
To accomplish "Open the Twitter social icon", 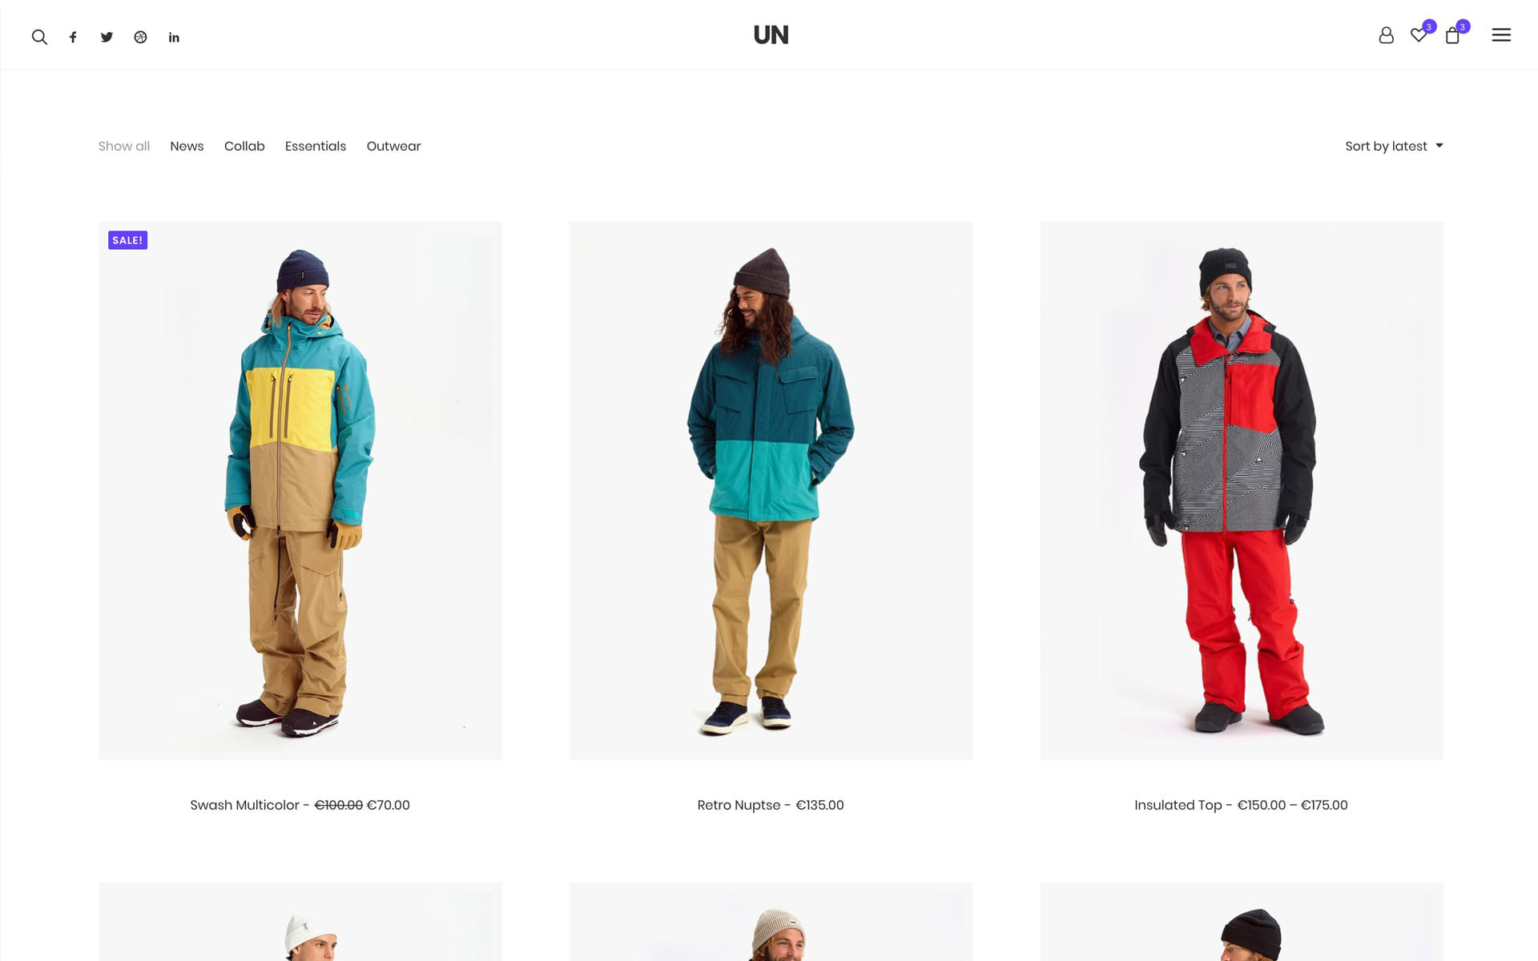I will [x=107, y=37].
